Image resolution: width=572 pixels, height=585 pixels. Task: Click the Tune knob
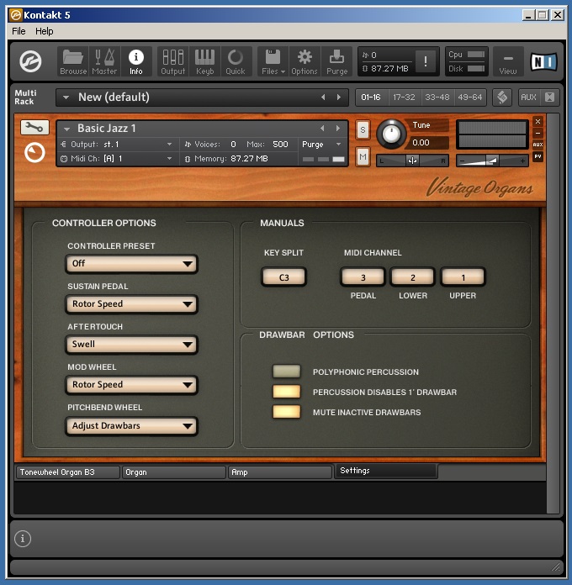tap(390, 134)
